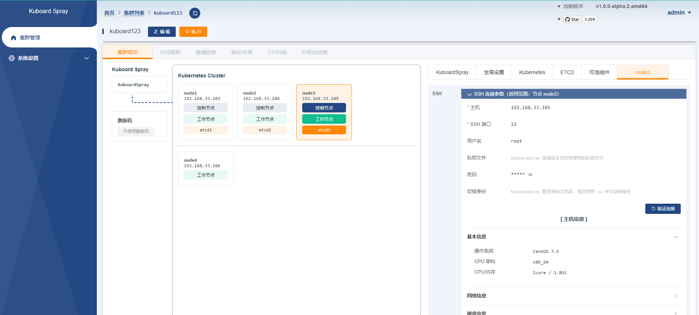
Task: Click node3's 工作节点 role tag
Action: coord(324,119)
